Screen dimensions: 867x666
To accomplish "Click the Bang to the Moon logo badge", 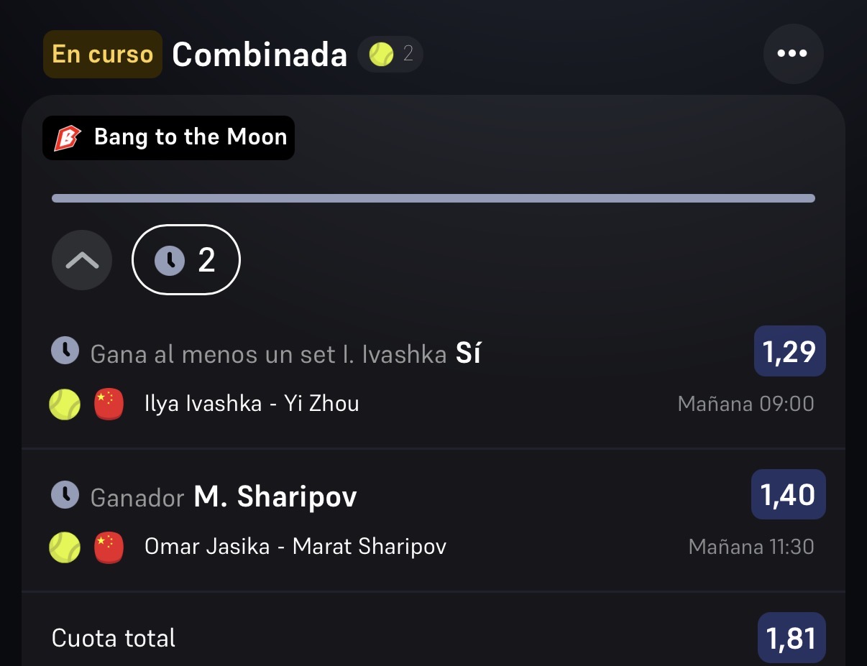I will [169, 138].
